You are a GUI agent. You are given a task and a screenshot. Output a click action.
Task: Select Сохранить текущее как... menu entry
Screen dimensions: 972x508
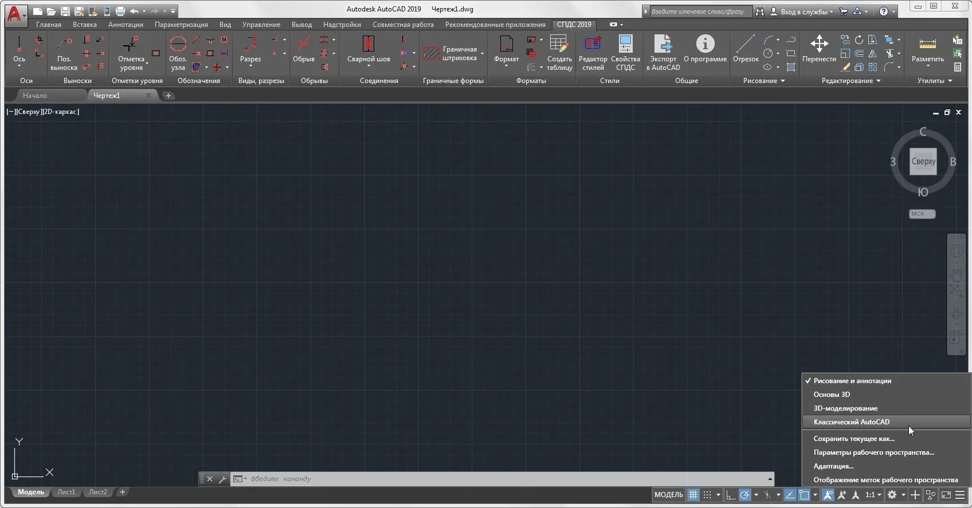point(886,439)
